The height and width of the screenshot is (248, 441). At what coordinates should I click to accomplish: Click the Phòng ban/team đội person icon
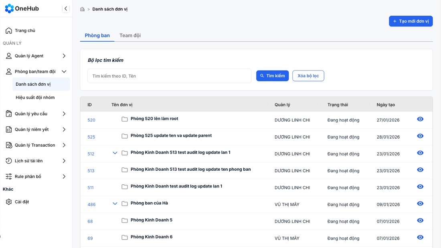pos(9,71)
